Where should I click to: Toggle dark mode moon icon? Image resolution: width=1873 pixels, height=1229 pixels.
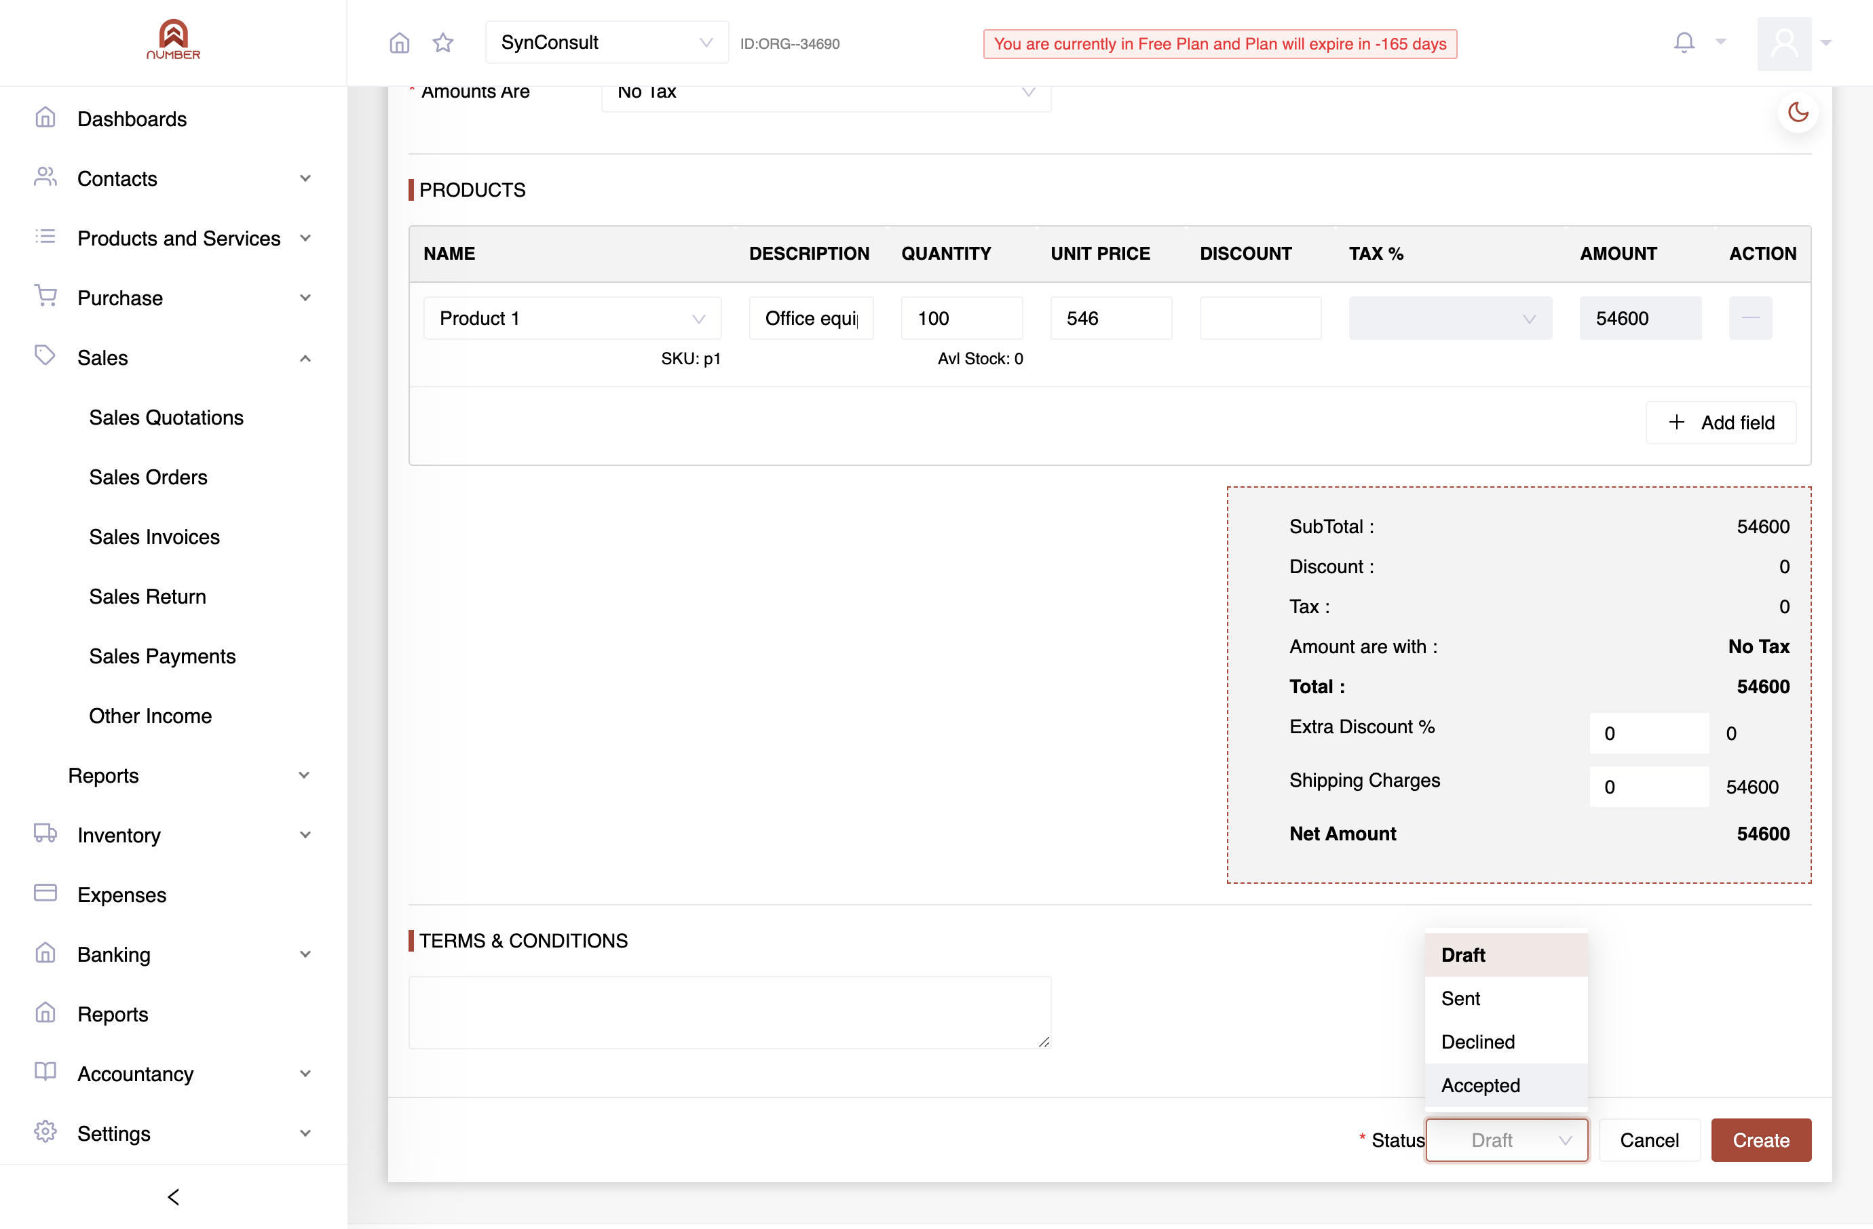pyautogui.click(x=1798, y=113)
